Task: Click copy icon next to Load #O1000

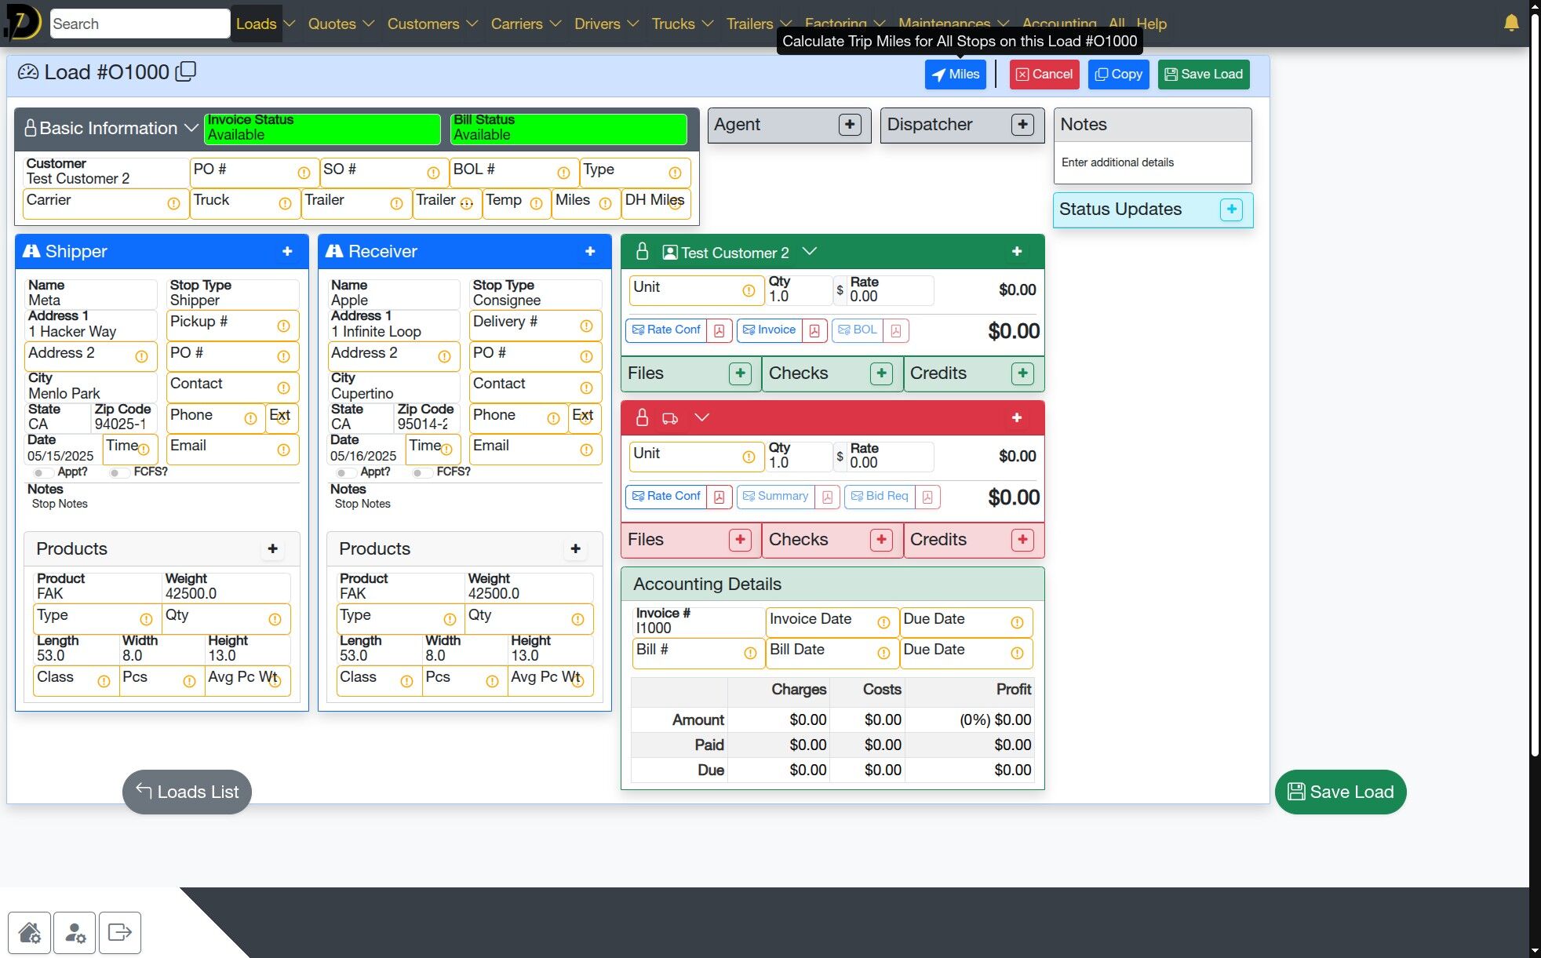Action: [x=186, y=72]
